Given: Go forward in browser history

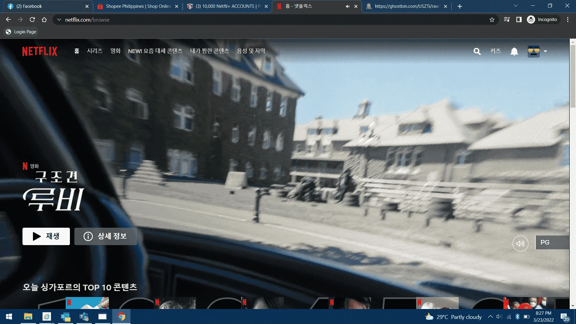Looking at the screenshot, I should 20,19.
